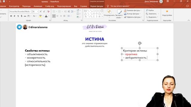The image size is (191, 107).
Task: Convert to SmartArt icon
Action: point(78,17)
